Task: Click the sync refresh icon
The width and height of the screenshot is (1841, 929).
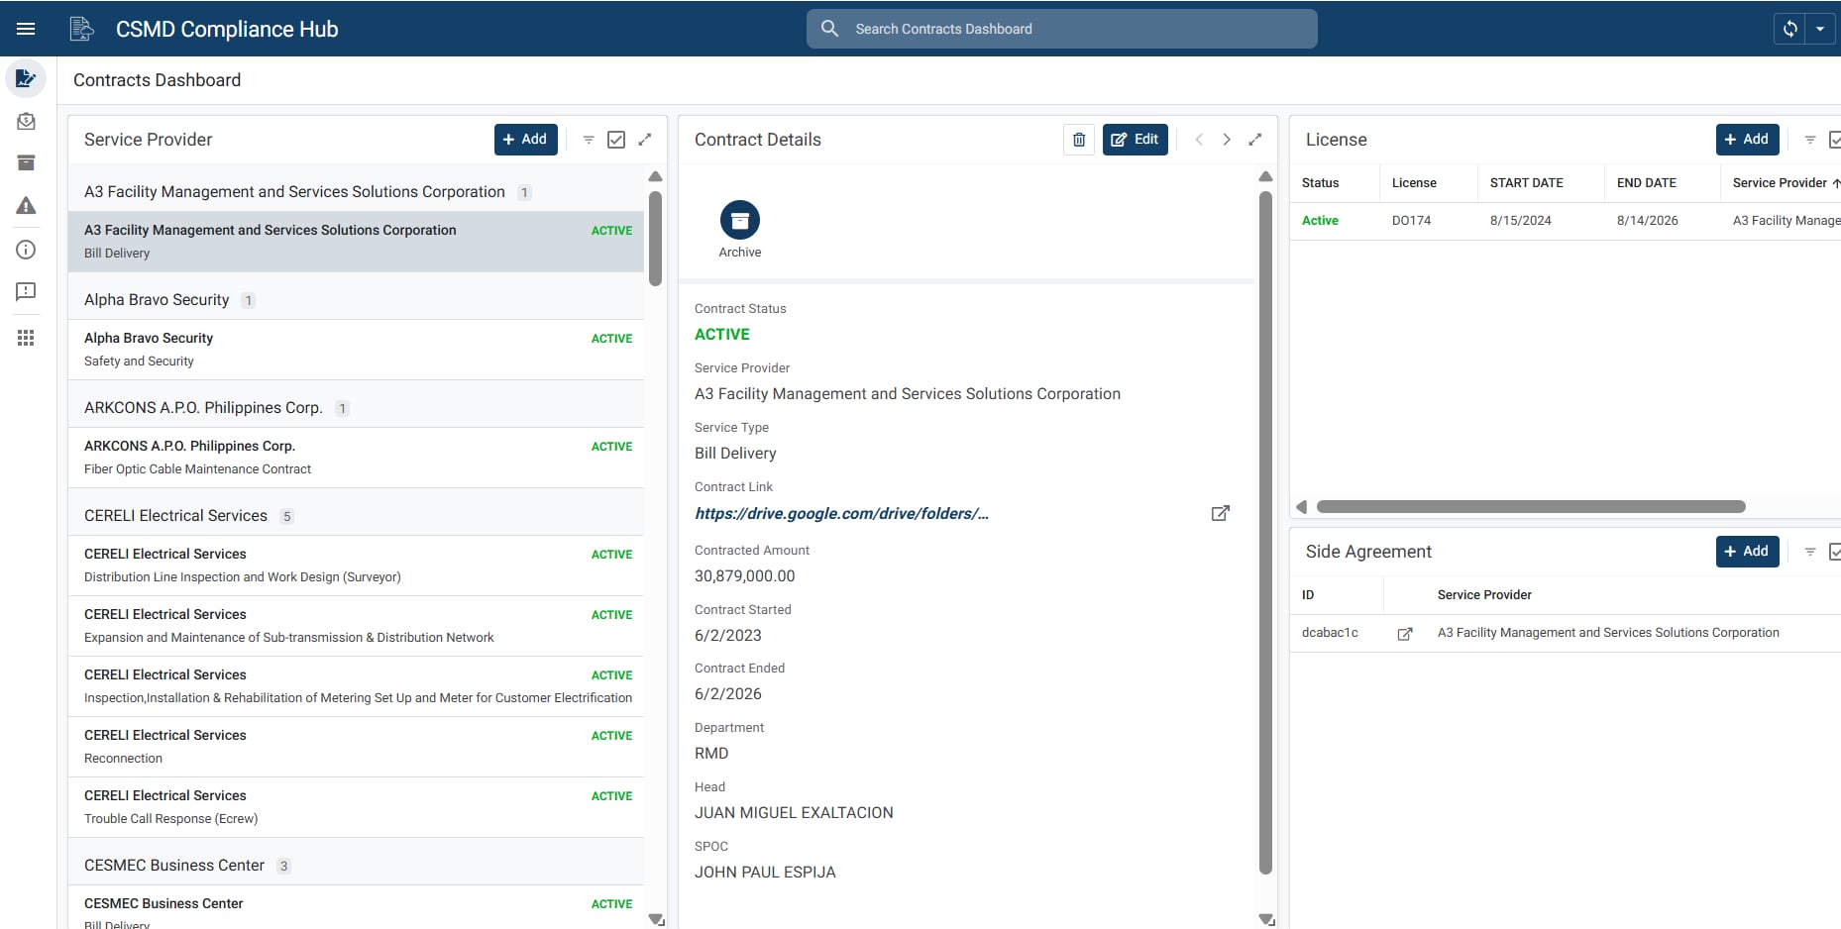Action: click(x=1790, y=29)
